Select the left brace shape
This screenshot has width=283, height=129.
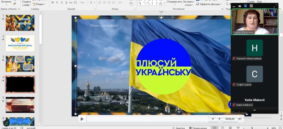[152, 3]
